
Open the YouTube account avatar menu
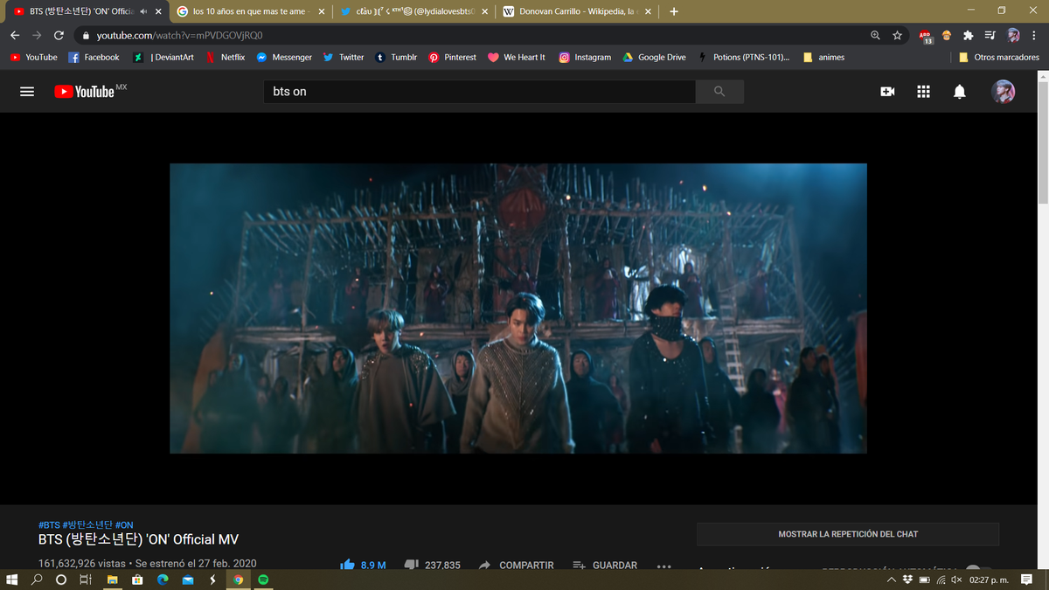click(x=1003, y=92)
